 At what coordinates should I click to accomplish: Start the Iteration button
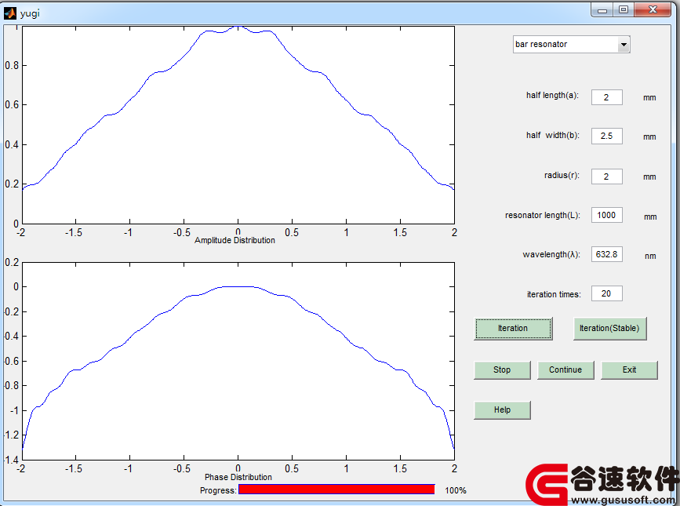click(x=513, y=329)
